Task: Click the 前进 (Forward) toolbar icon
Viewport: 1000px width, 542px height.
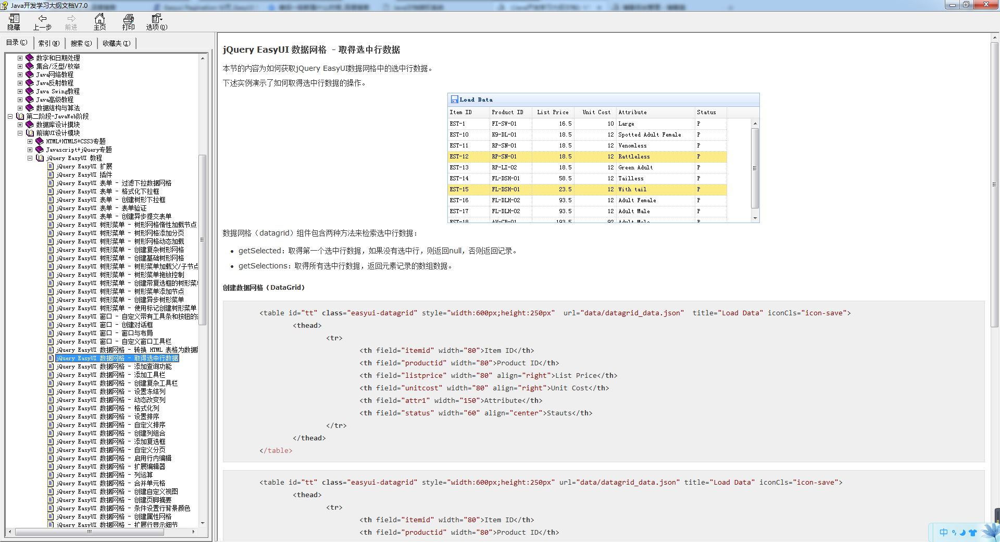Action: 71,22
